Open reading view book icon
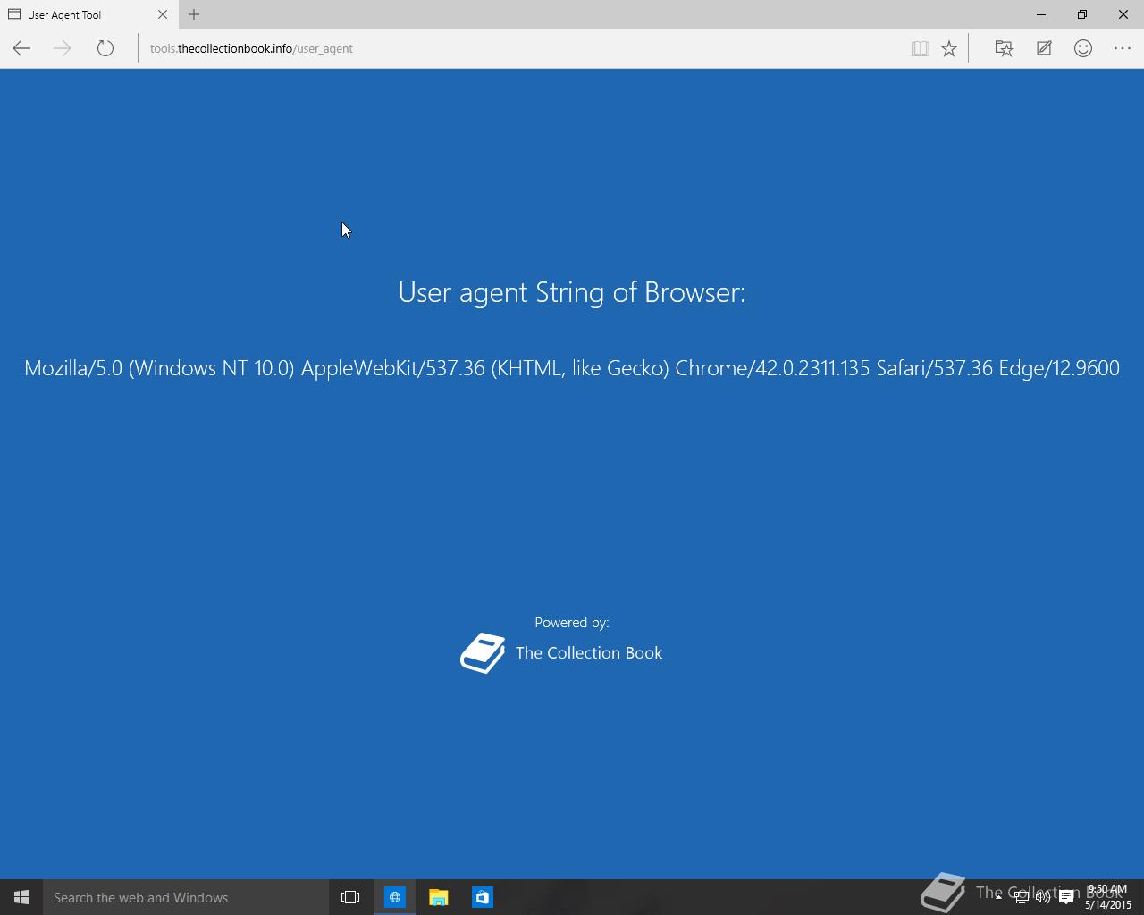 point(920,49)
